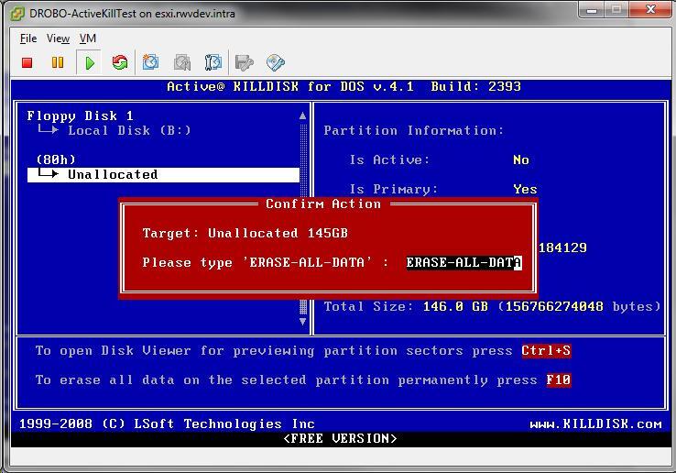Click the VMware console title icon
The height and width of the screenshot is (473, 676).
pyautogui.click(x=17, y=14)
